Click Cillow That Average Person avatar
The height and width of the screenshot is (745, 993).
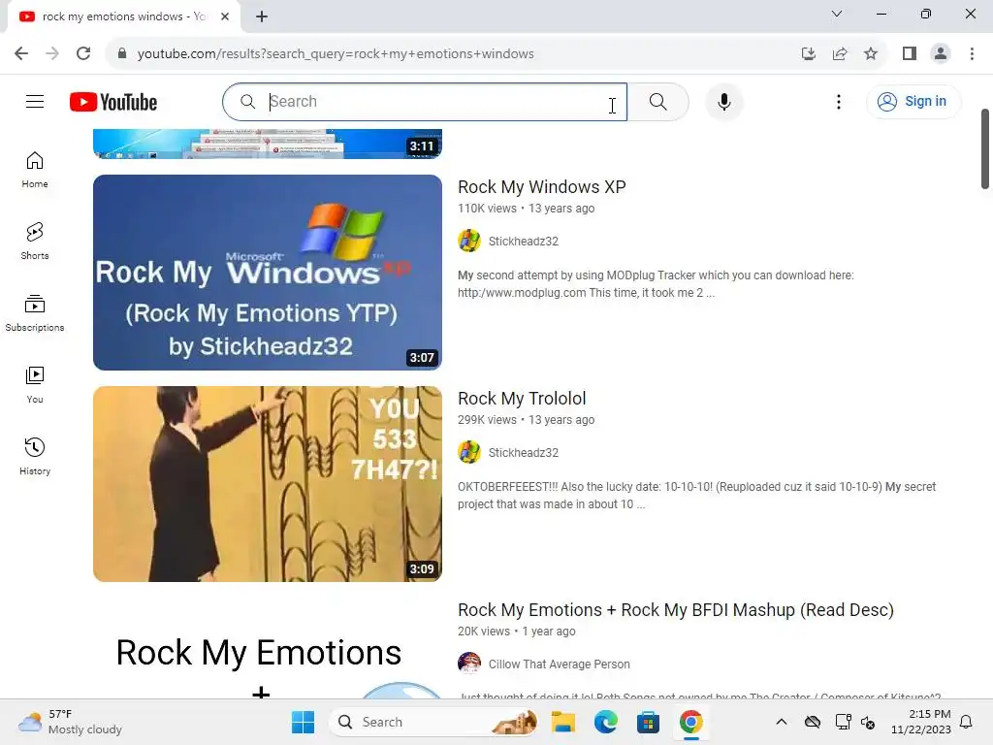pos(469,664)
